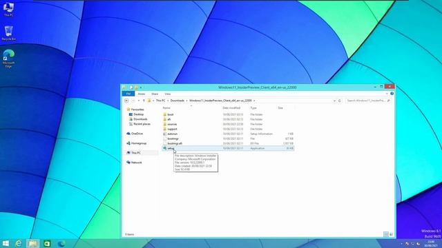The image size is (442, 248).
Task: Open the Customize Quick Access Toolbar dropdown
Action: point(141,87)
